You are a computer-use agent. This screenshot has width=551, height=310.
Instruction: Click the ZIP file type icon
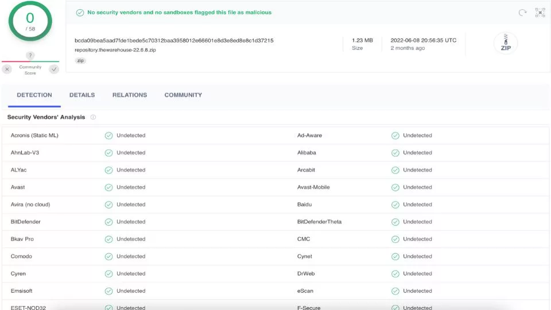(x=506, y=43)
